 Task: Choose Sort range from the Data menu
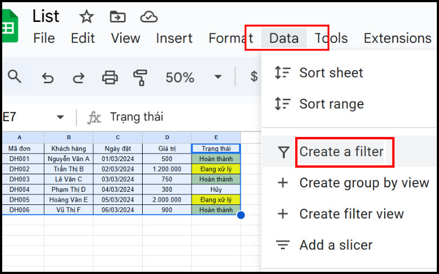(332, 104)
